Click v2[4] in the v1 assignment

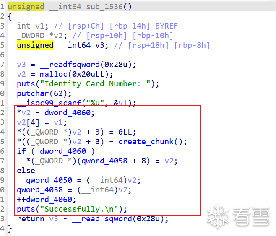(28, 122)
